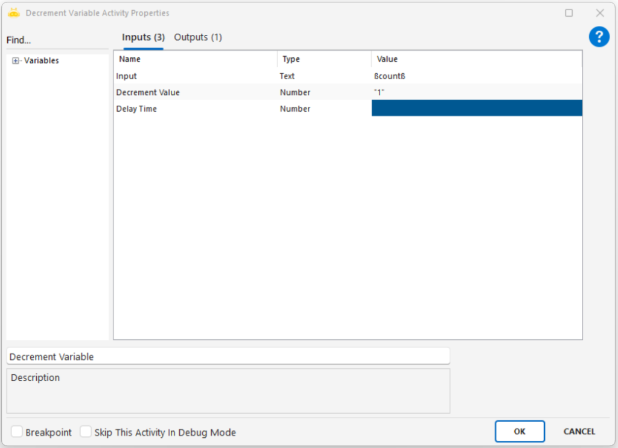618x448 pixels.
Task: Open the Outputs (1) tab
Action: tap(198, 37)
